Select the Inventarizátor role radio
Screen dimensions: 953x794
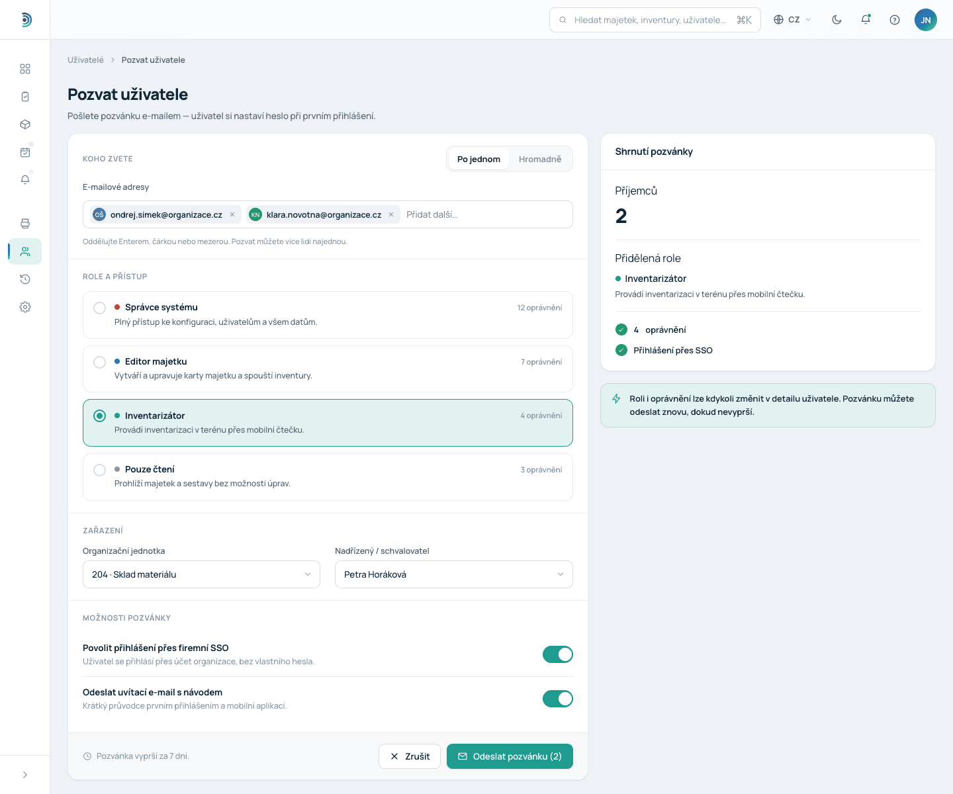99,416
